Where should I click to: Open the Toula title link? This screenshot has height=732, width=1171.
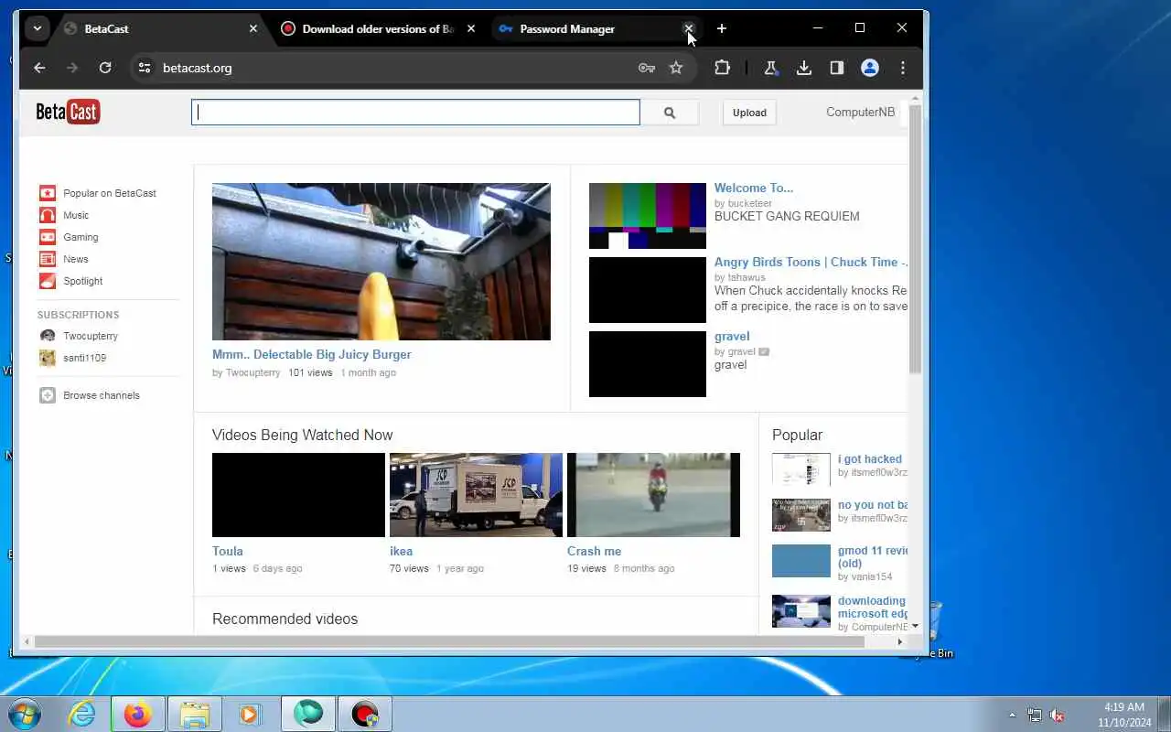[x=228, y=551]
